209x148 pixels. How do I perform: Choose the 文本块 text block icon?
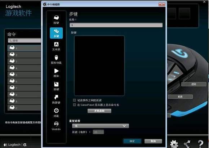click(x=56, y=46)
